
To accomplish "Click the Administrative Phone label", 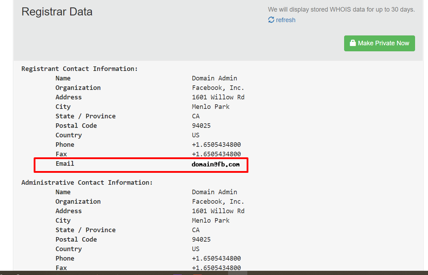I will [65, 258].
